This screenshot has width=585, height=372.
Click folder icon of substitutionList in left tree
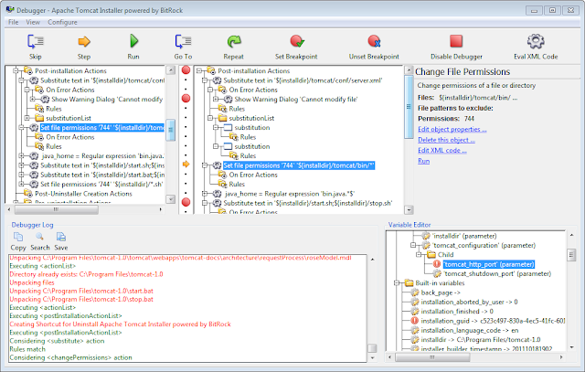click(39, 118)
